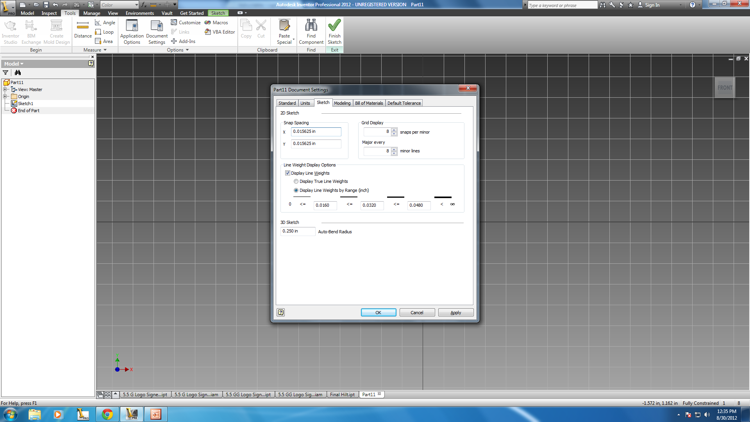Click the keyword search box

click(562, 5)
